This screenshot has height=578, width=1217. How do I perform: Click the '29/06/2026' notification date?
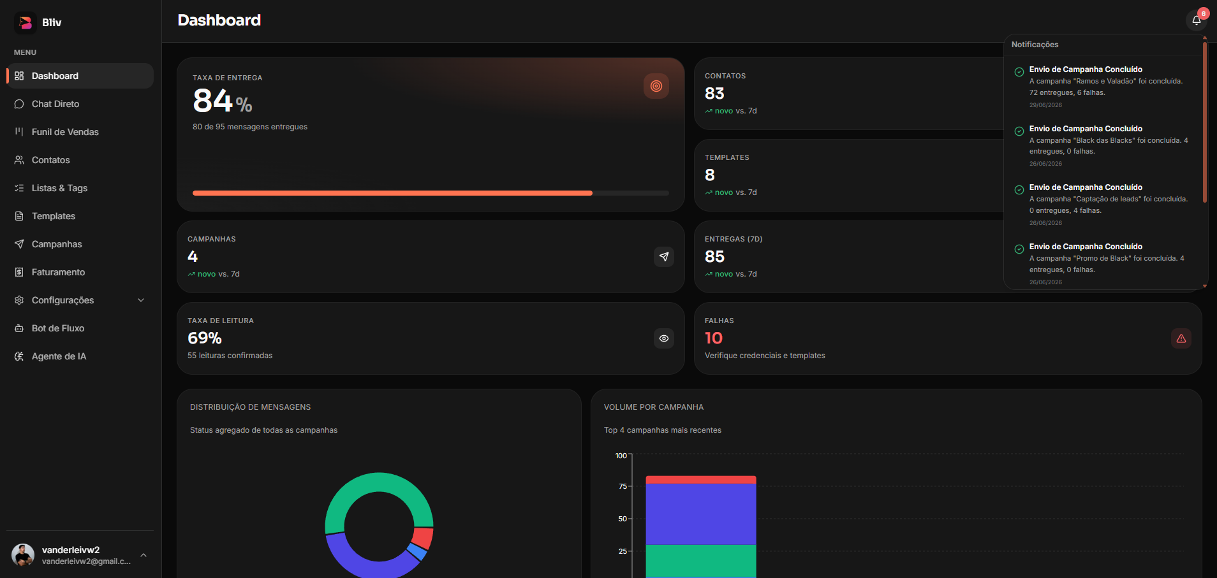click(x=1045, y=105)
